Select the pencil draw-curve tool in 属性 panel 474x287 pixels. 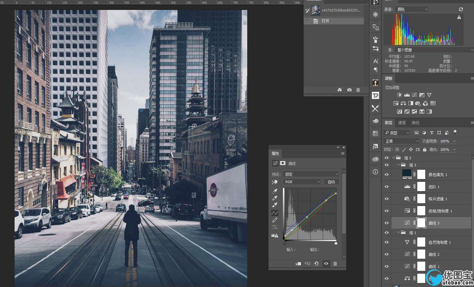click(x=275, y=220)
